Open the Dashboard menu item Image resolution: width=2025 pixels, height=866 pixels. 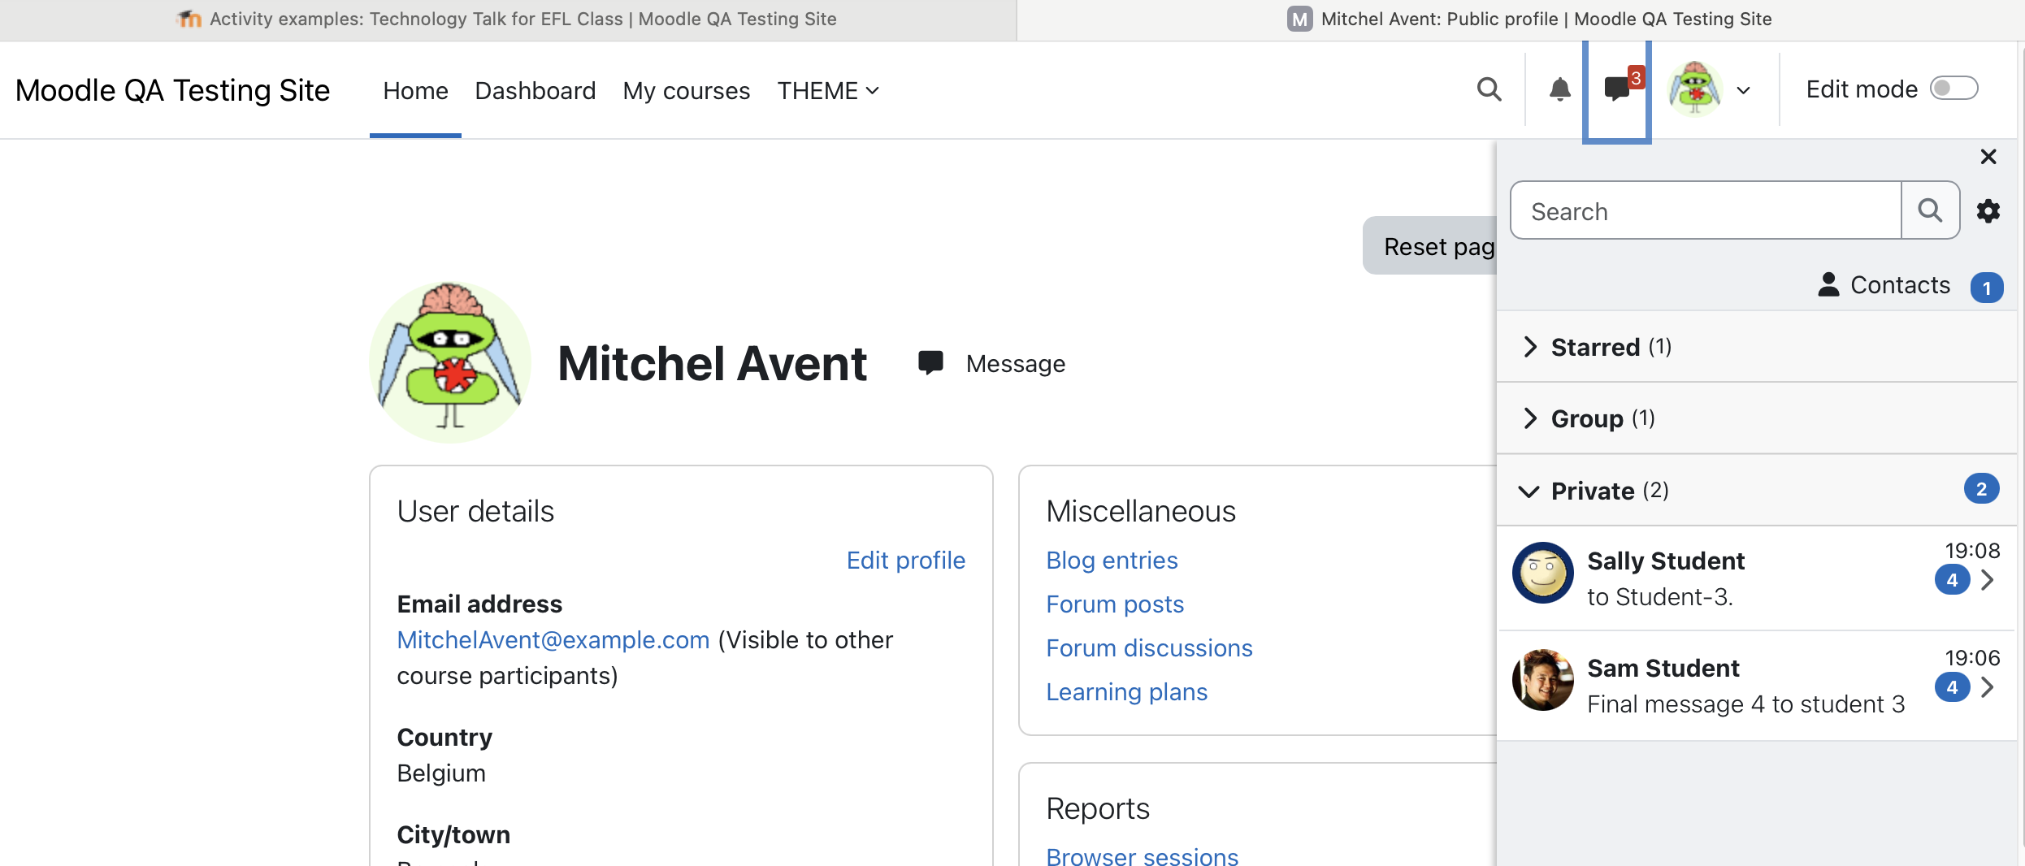pos(535,90)
